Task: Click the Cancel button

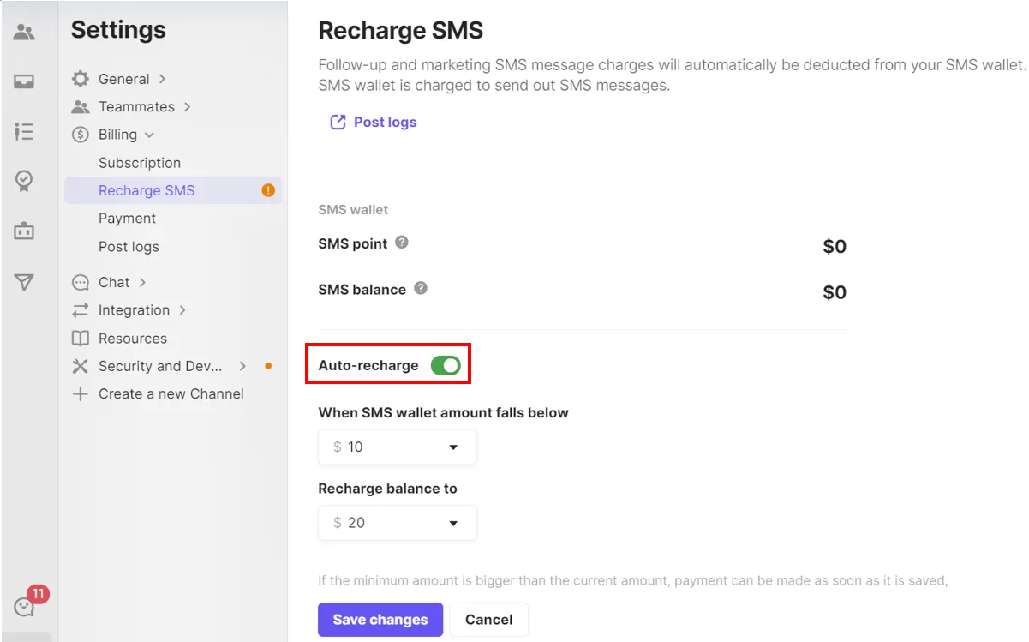Action: (488, 620)
